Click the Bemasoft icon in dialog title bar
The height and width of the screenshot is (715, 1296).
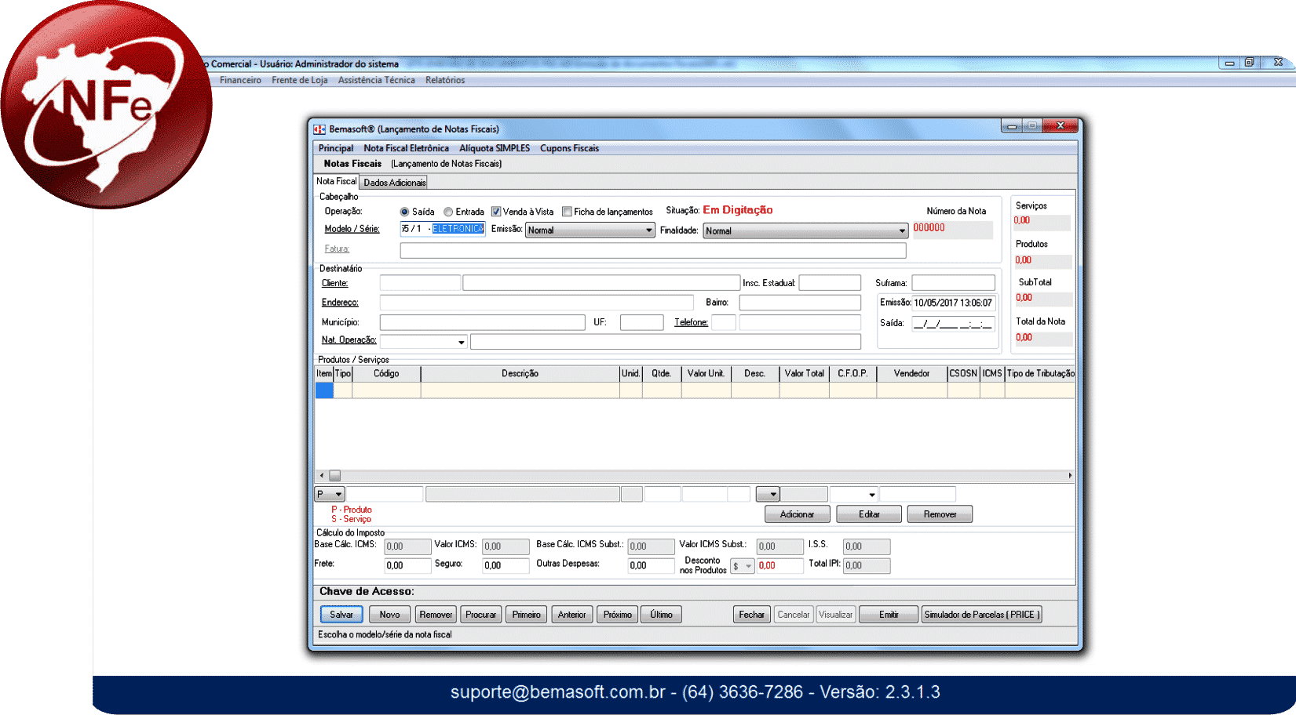pos(319,129)
